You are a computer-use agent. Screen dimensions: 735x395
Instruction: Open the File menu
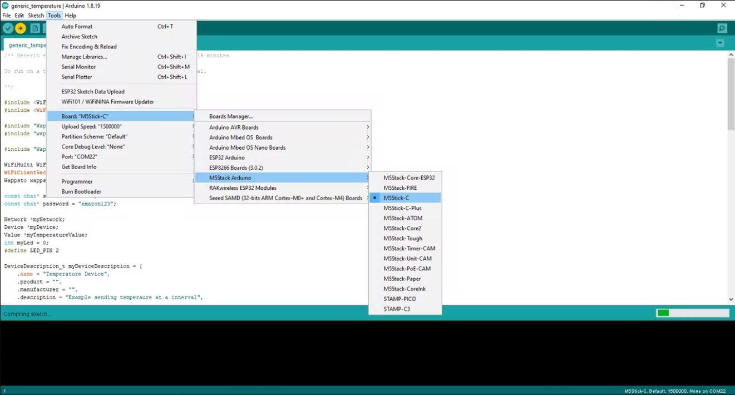click(x=7, y=16)
